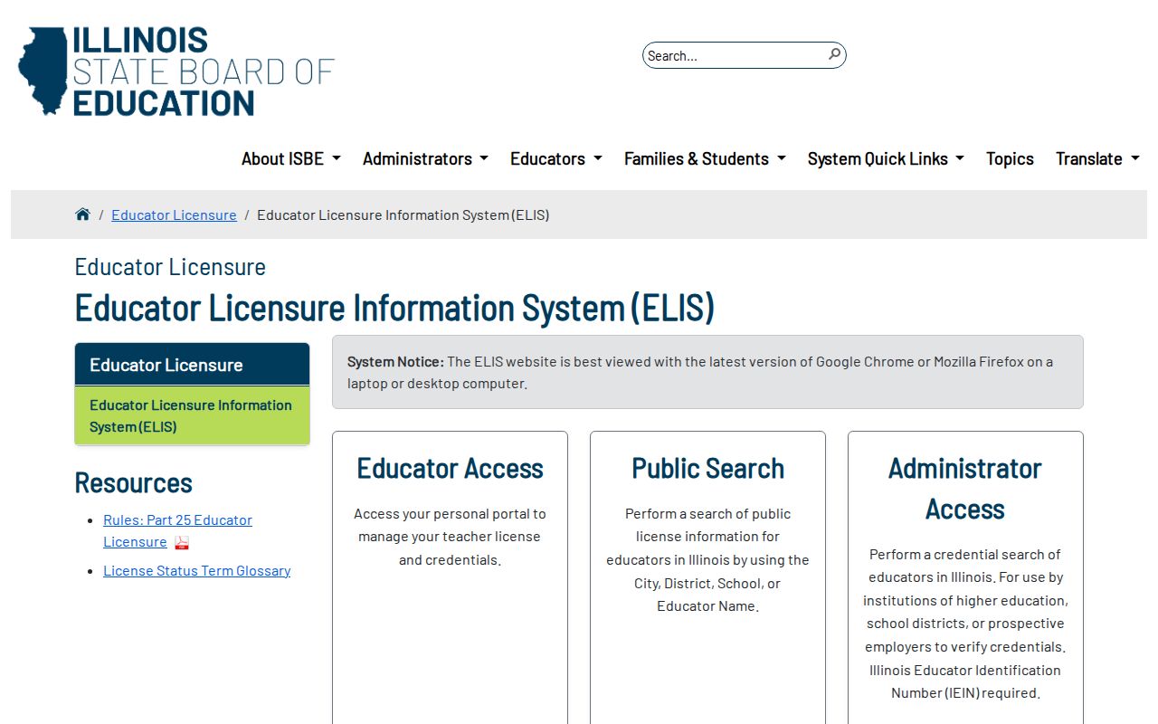This screenshot has width=1158, height=724.
Task: Select Educator Licensure Information System (ELIS) sidebar item
Action: [192, 416]
